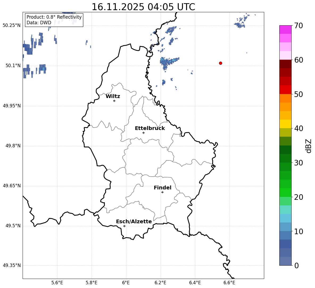The width and height of the screenshot is (315, 288).
Task: Click the 30 tick on the colorbar
Action: 299,163
